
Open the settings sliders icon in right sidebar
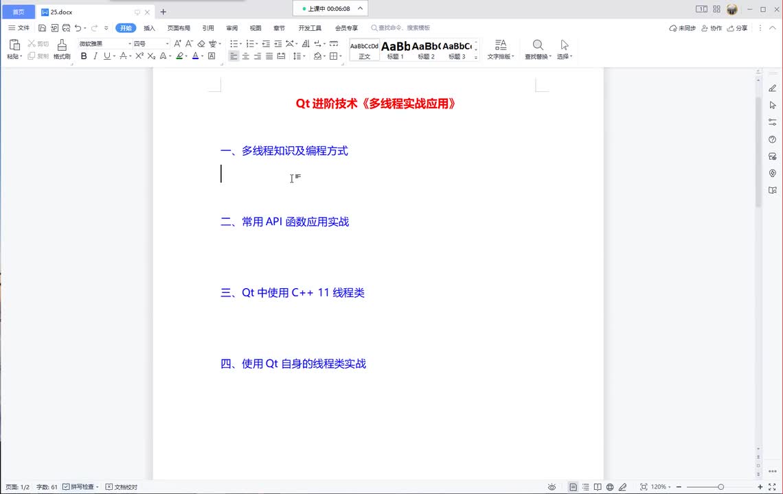click(773, 121)
